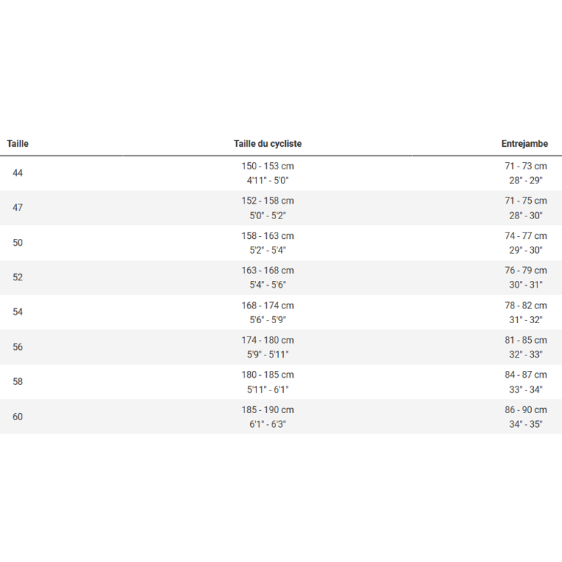Click the 71 - 73 cm inseam value

pos(525,166)
